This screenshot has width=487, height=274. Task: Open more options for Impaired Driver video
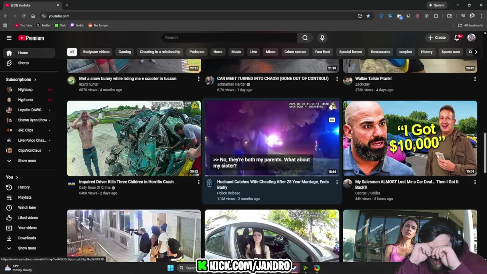(199, 182)
